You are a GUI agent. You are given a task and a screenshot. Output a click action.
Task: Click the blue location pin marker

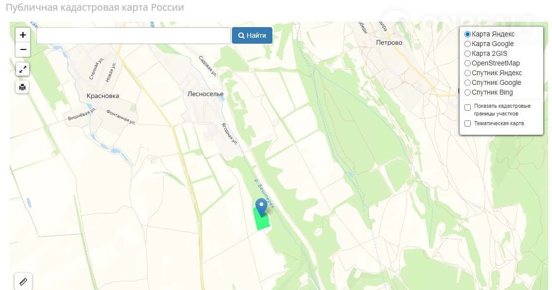pos(261,207)
